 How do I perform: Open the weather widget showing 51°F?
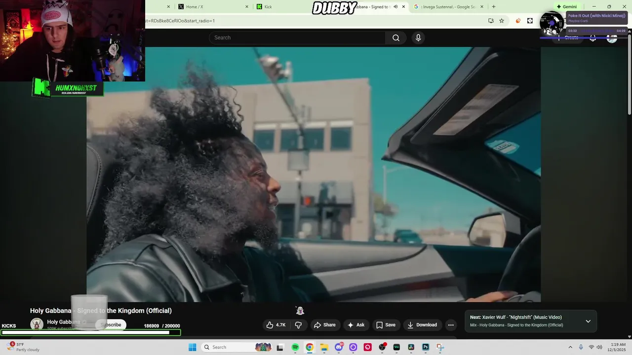coord(23,347)
